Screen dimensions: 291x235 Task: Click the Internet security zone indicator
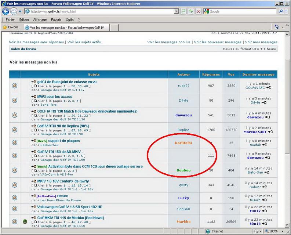click(x=215, y=231)
